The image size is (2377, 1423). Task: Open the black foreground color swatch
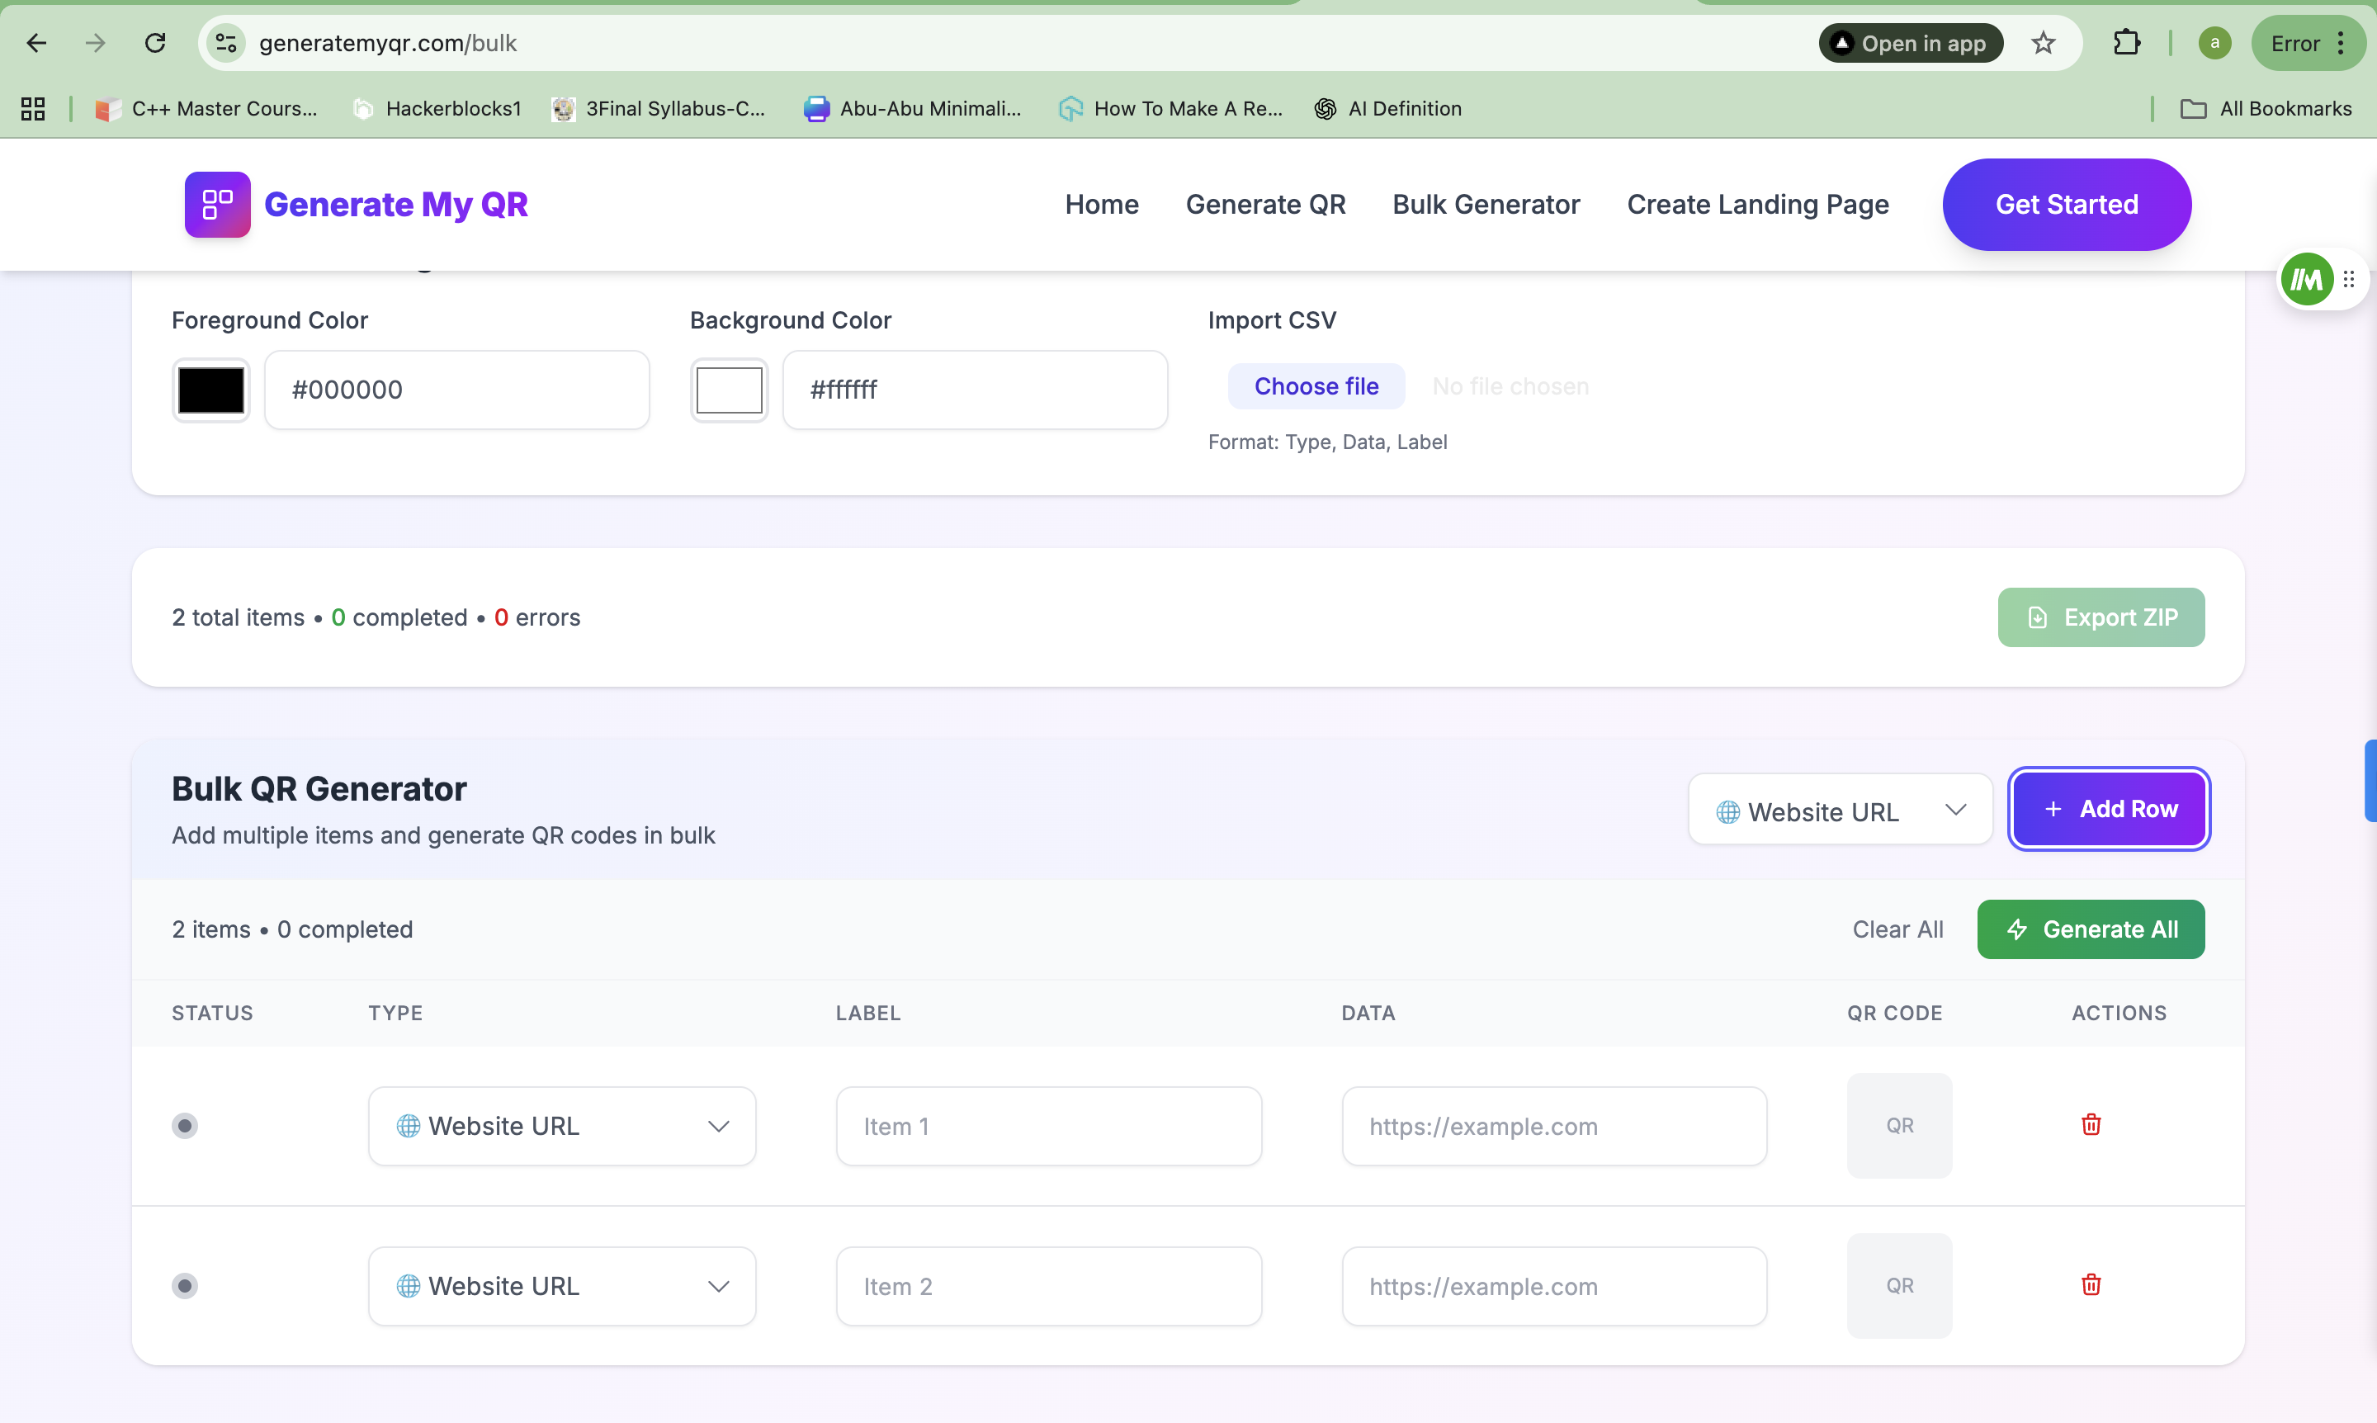click(211, 390)
